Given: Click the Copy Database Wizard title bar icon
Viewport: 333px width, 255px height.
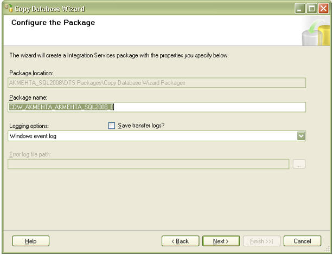Looking at the screenshot, I should pyautogui.click(x=9, y=9).
